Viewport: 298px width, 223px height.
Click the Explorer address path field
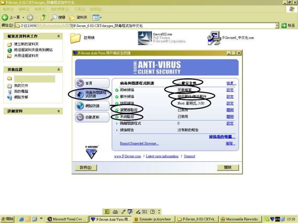pyautogui.click(x=145, y=26)
